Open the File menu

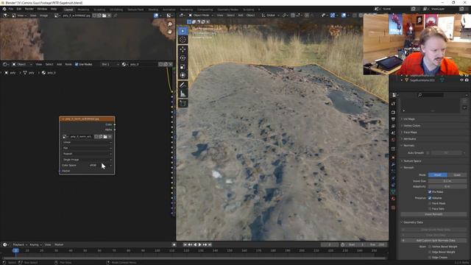(11, 9)
